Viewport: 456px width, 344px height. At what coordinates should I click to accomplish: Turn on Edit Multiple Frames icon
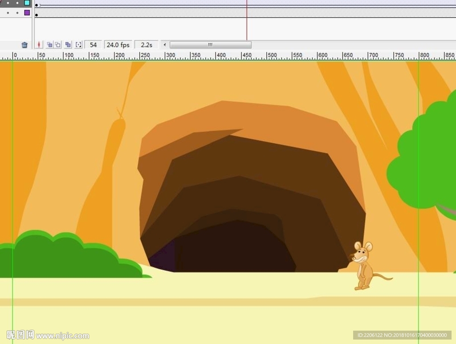pyautogui.click(x=68, y=45)
